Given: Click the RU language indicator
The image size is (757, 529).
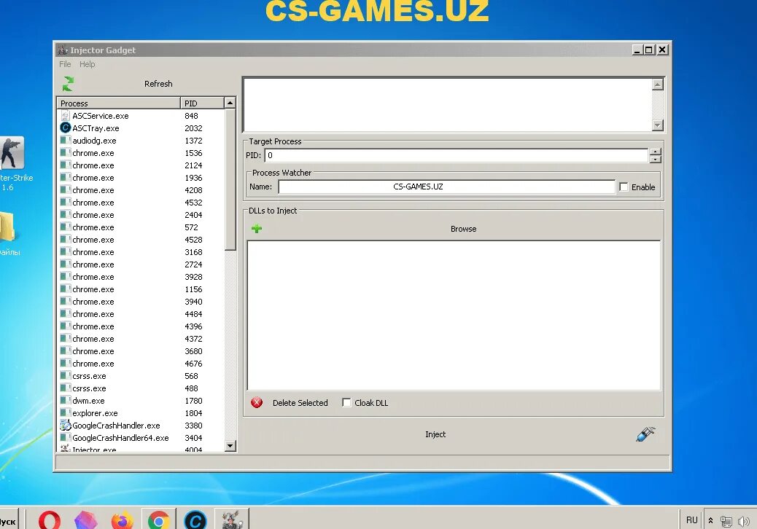Looking at the screenshot, I should [692, 520].
